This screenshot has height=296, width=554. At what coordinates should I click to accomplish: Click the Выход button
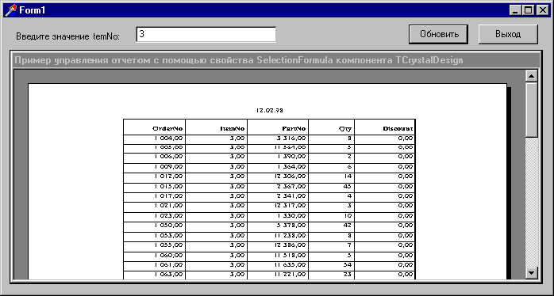[x=508, y=34]
